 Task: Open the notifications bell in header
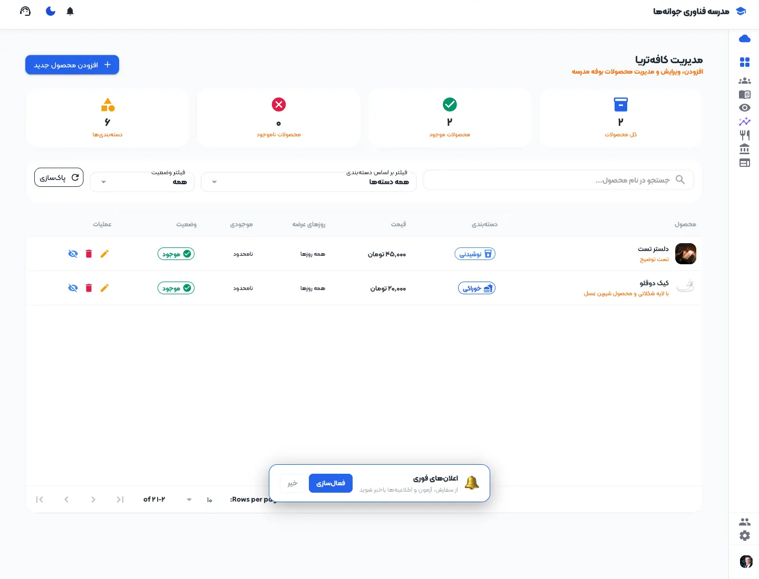click(x=70, y=11)
